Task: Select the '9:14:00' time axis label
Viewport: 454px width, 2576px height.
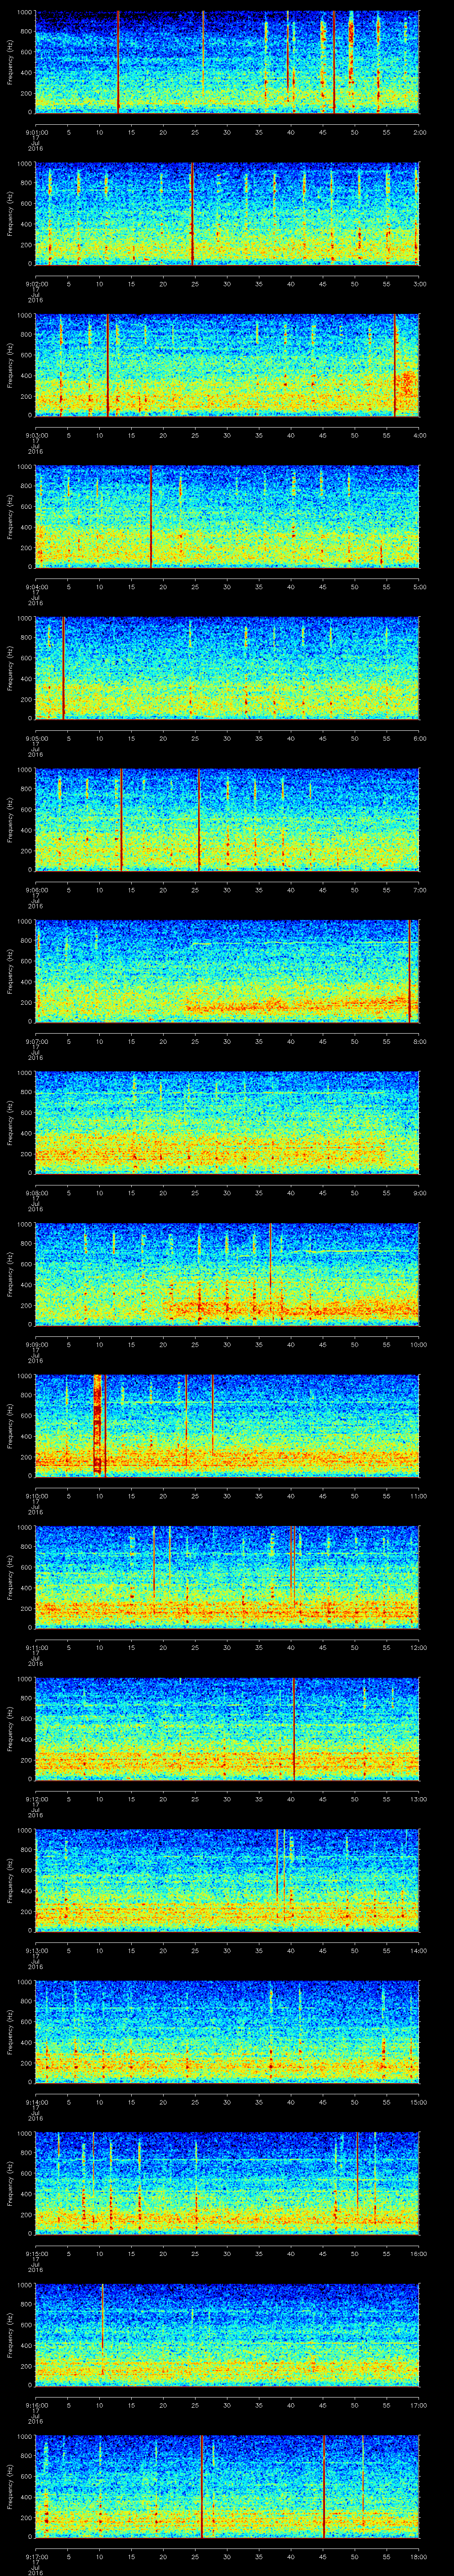Action: click(36, 2102)
